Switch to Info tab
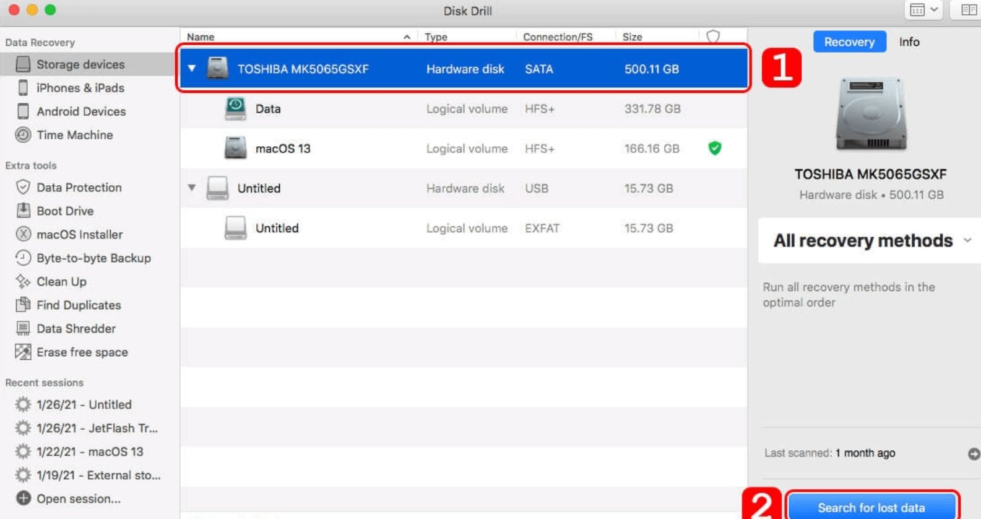Screen dimensions: 981x519 coord(909,41)
